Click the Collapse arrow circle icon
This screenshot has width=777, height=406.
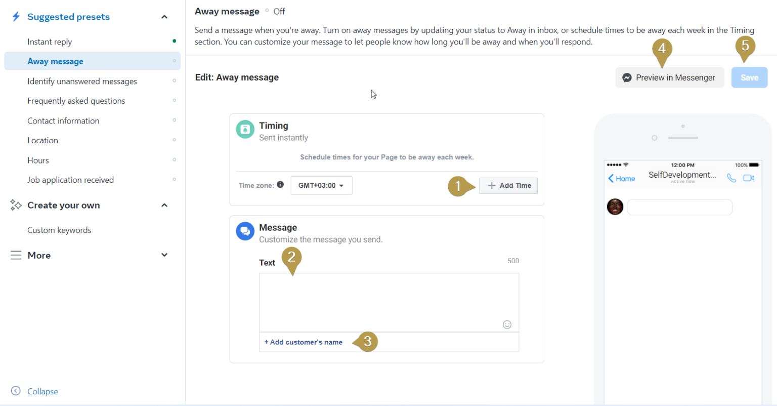click(x=16, y=391)
